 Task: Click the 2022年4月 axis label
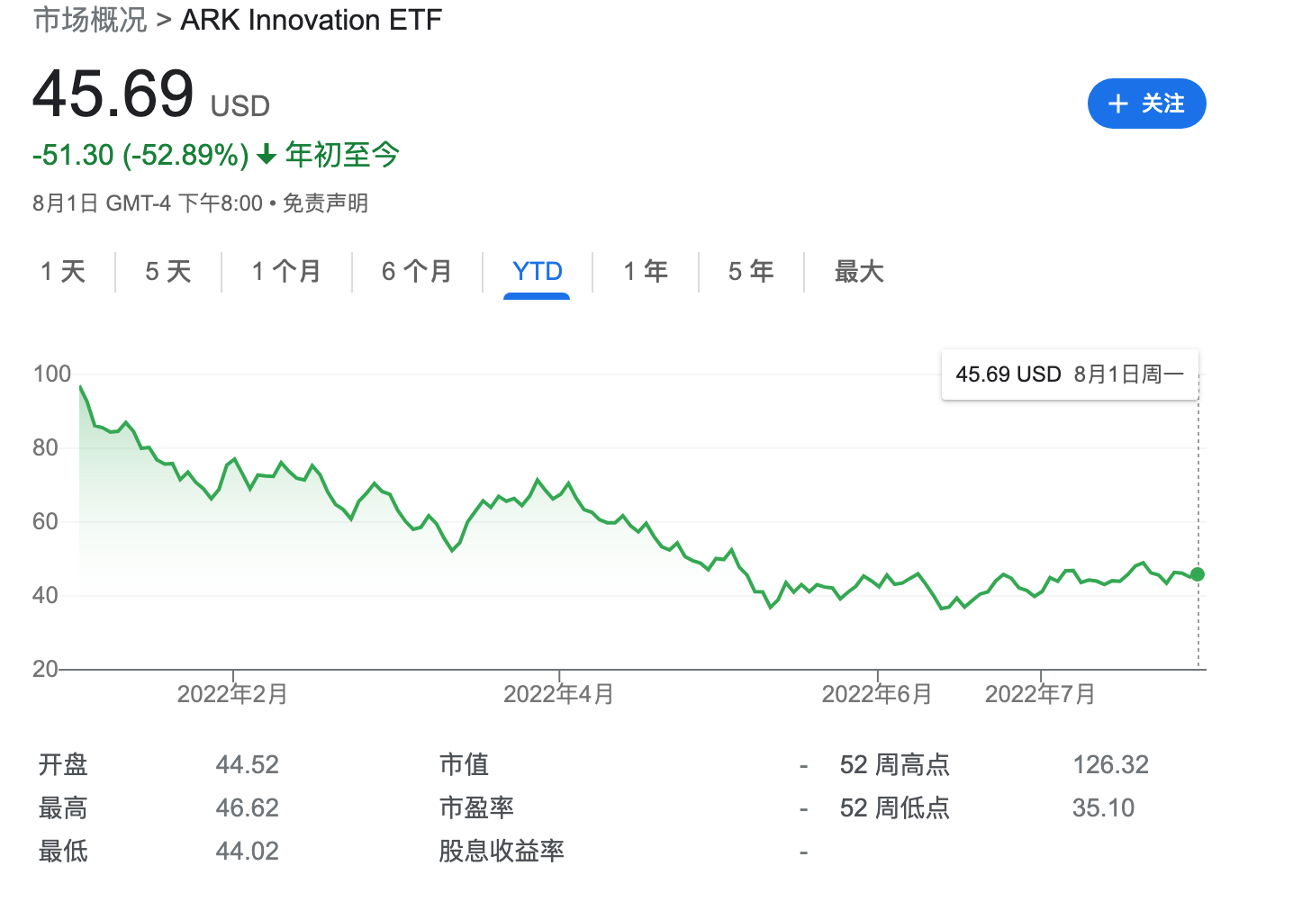click(x=558, y=694)
